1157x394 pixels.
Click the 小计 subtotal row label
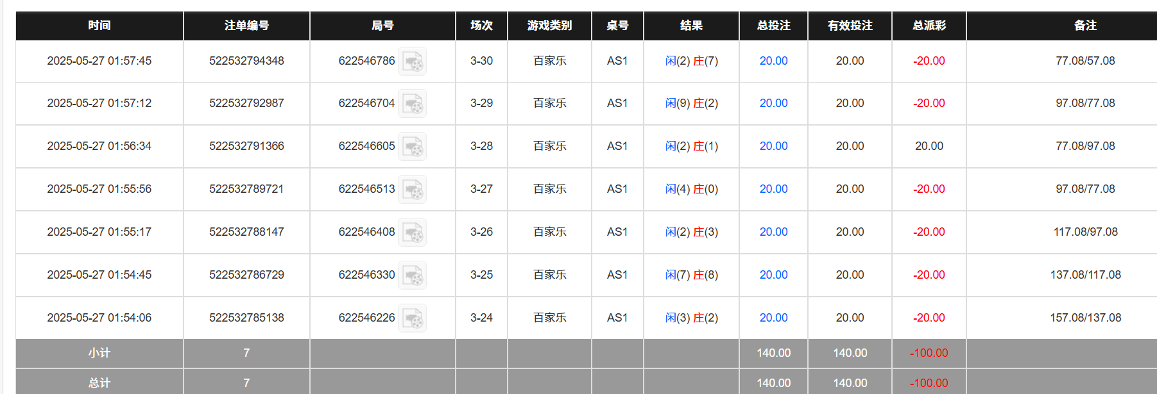coord(99,353)
